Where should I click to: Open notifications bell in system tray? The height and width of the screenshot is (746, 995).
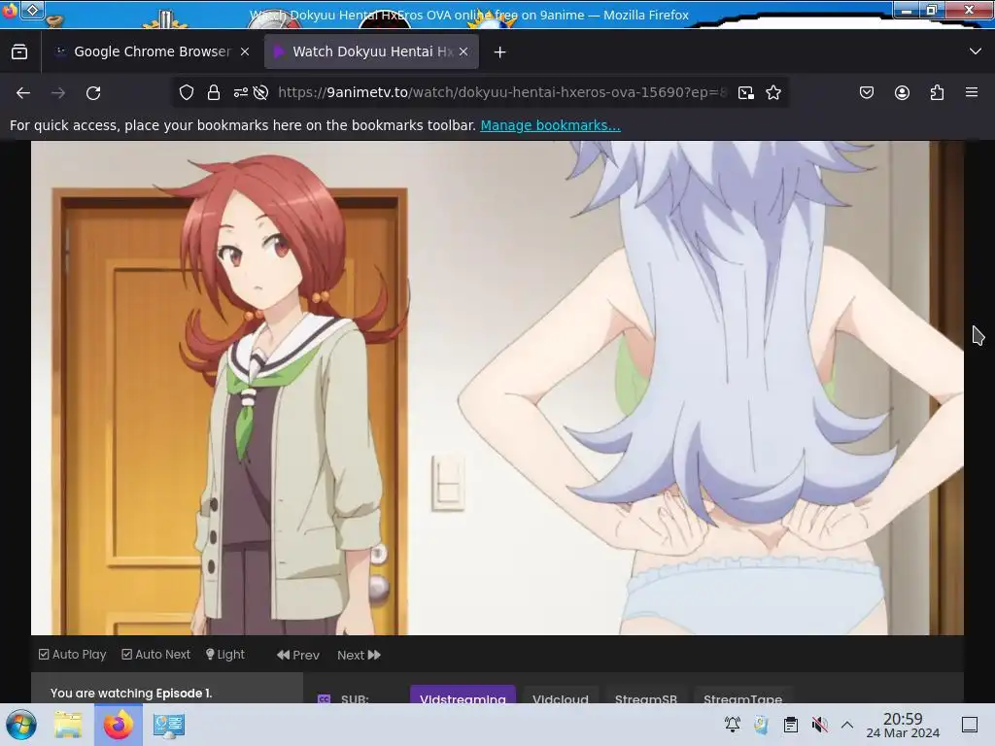pyautogui.click(x=733, y=724)
